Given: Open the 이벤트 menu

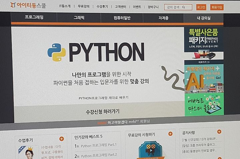Looking at the screenshot, I should tap(137, 7).
